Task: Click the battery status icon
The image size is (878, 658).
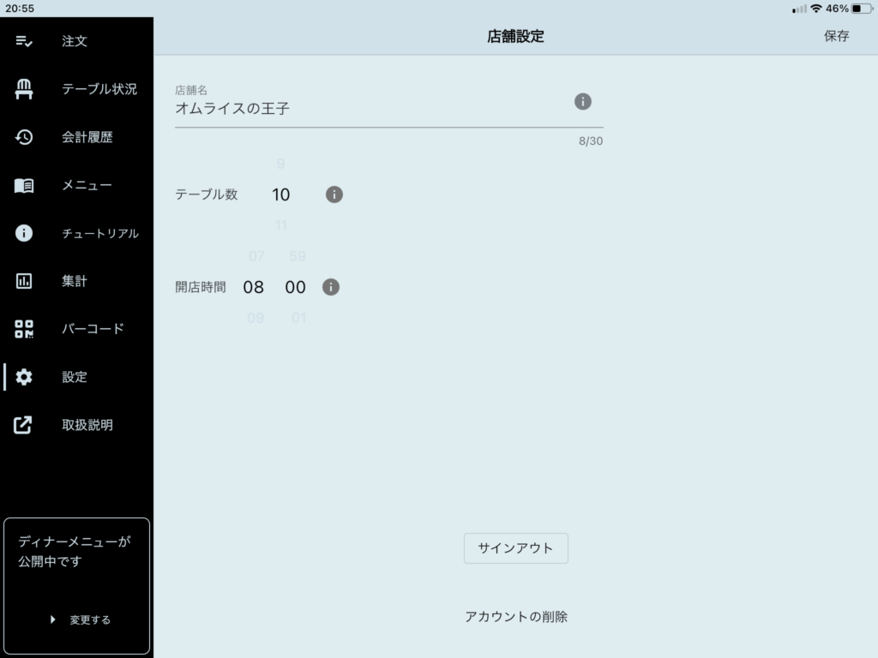Action: (x=861, y=9)
